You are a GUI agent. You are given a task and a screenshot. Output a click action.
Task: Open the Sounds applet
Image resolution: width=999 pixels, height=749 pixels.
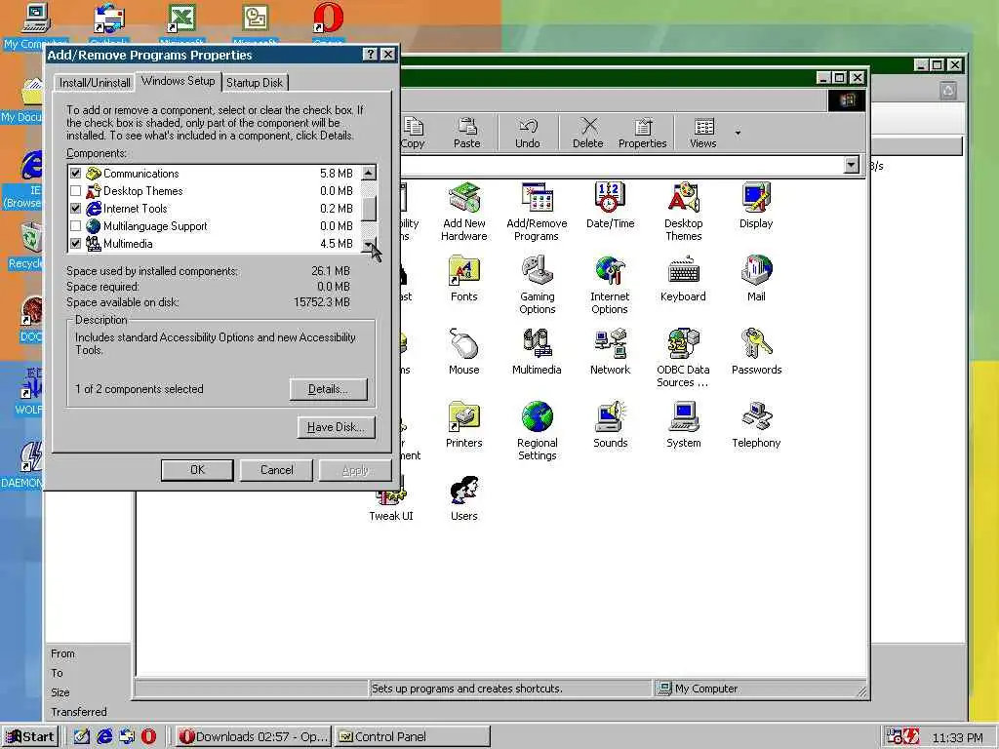coord(611,425)
